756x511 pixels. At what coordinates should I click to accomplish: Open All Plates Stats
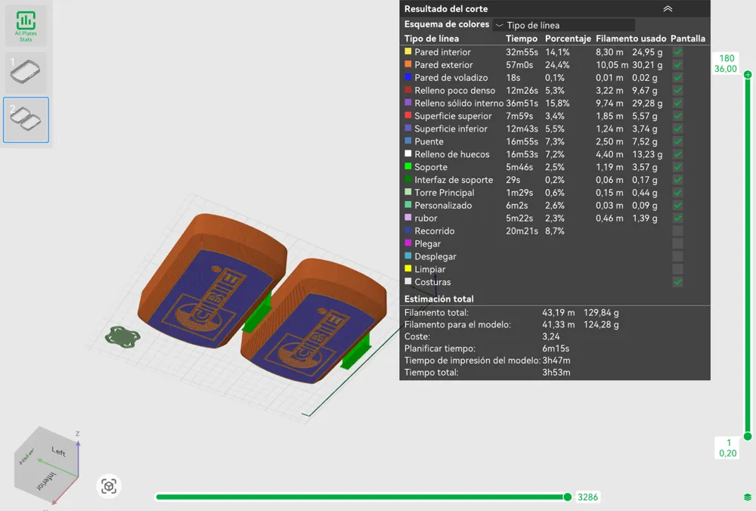tap(26, 25)
